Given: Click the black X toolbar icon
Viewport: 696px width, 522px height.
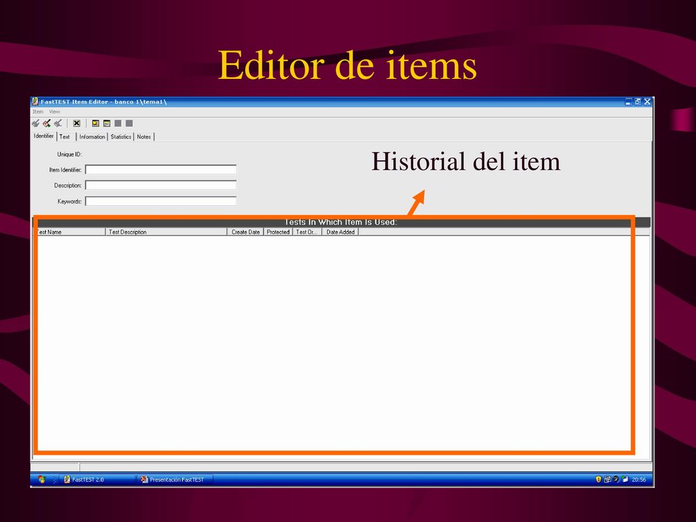Looking at the screenshot, I should (x=77, y=124).
